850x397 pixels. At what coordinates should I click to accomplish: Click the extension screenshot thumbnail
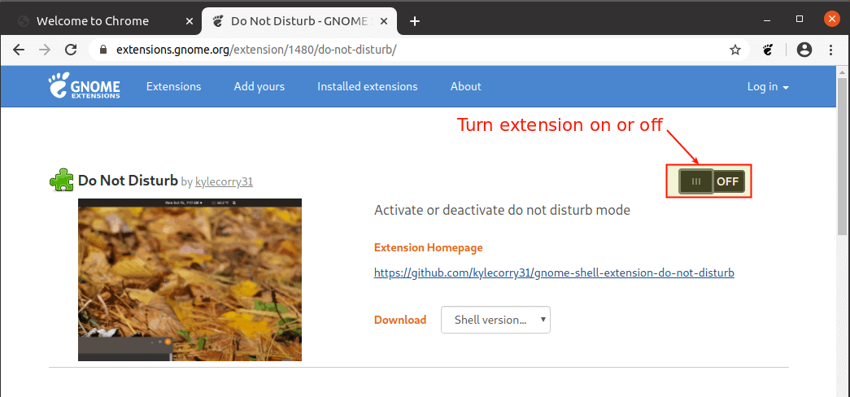point(190,279)
